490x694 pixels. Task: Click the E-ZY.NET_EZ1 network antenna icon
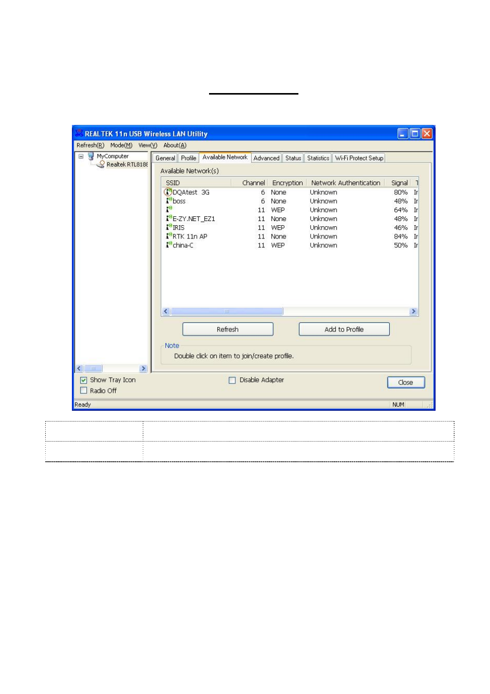pyautogui.click(x=168, y=218)
